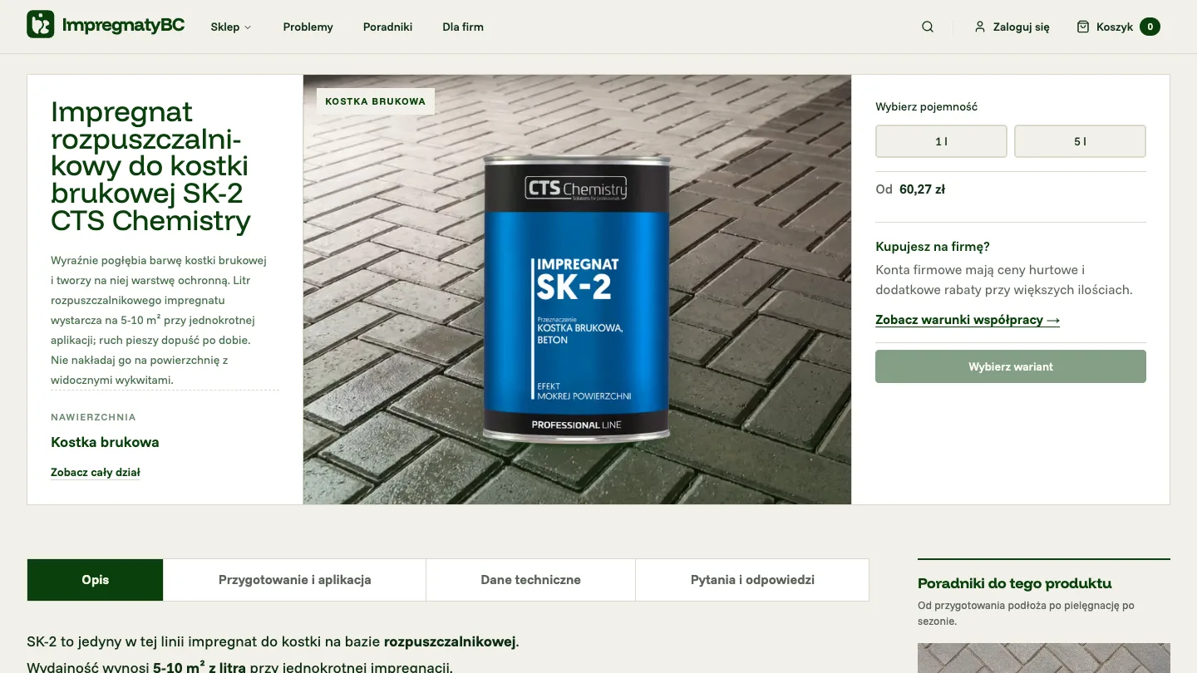Open the search magnifier icon
This screenshot has height=673, width=1197.
point(928,27)
